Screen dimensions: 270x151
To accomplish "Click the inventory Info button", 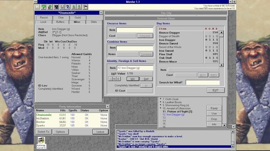I will [x=214, y=124].
